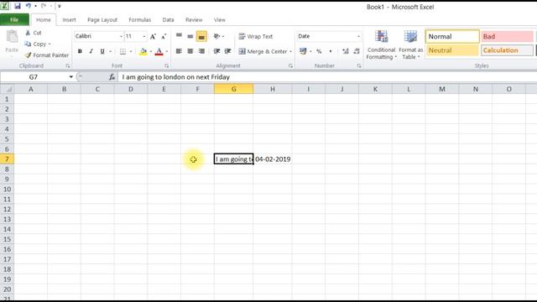Click the Undo arrow in quick access toolbar
Screen dimensions: 537x302
[x=28, y=6]
